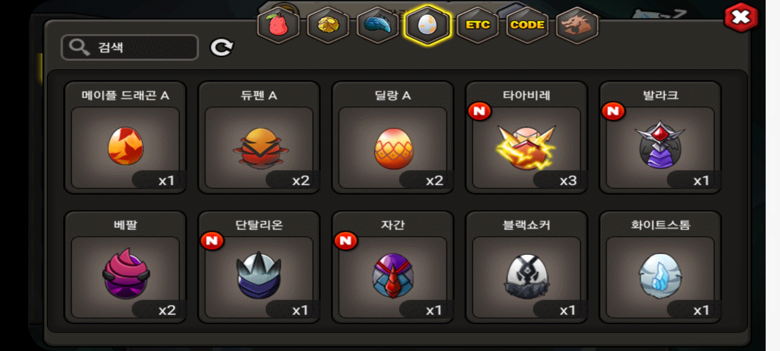This screenshot has width=780, height=351.
Task: Choose the 단탈리온 spiked egg
Action: [x=259, y=267]
